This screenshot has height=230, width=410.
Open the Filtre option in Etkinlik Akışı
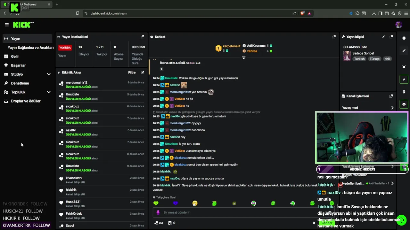(x=132, y=73)
